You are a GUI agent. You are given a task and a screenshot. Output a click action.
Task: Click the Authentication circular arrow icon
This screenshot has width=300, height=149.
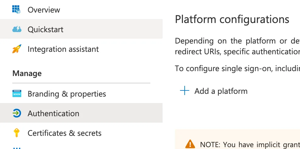[17, 113]
